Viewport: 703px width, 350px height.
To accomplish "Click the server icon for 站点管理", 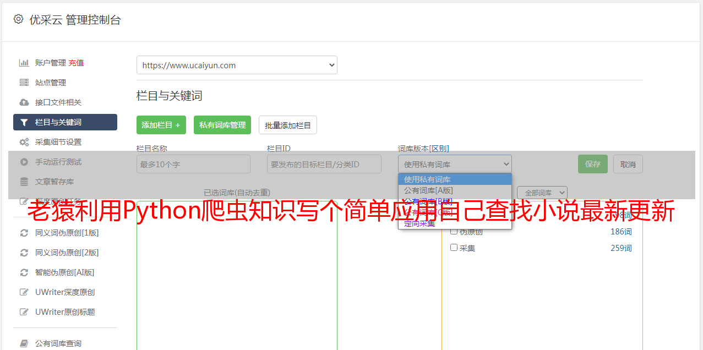I will [x=24, y=83].
